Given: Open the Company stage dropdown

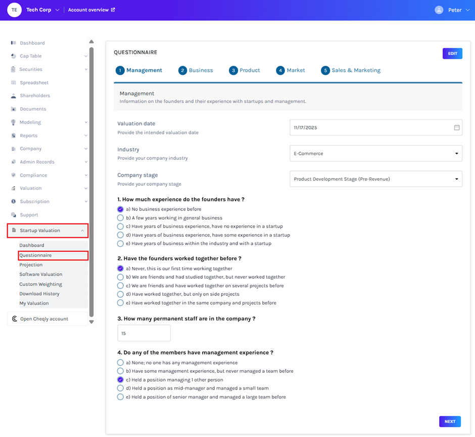Looking at the screenshot, I should pos(375,179).
